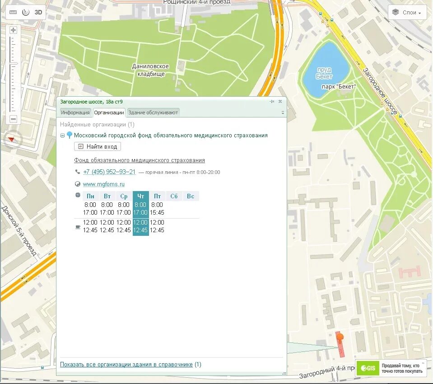Screen dimensions: 433x384
Task: Select the Пт day column
Action: (157, 196)
